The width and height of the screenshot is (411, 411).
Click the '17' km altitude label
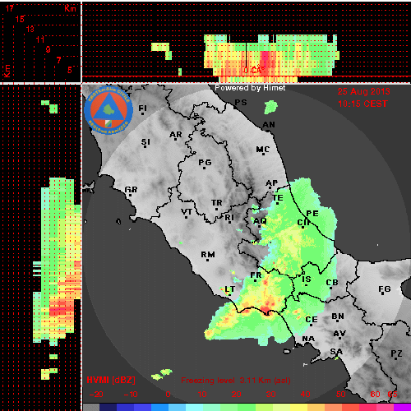(x=9, y=8)
